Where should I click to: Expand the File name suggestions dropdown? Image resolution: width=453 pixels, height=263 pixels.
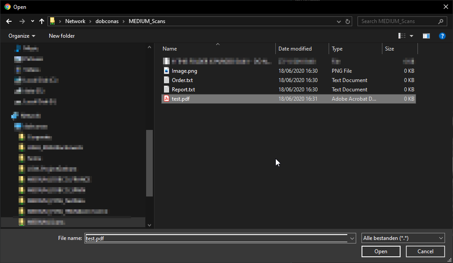coord(352,238)
